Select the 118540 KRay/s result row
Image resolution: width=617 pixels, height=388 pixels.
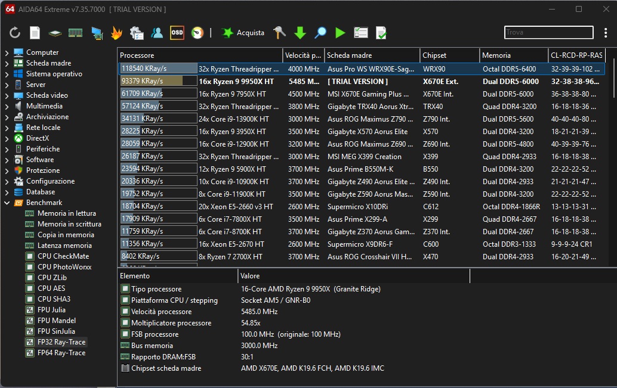[361, 69]
